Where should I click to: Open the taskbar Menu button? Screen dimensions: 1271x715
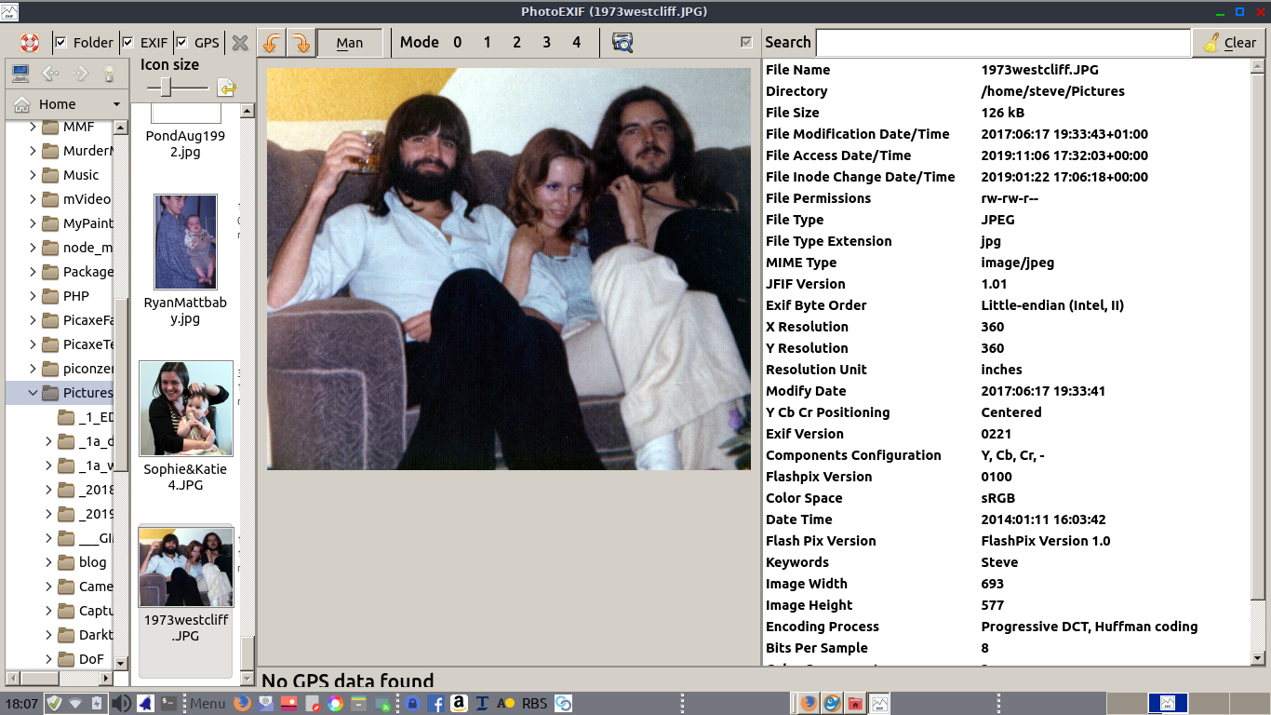point(207,704)
